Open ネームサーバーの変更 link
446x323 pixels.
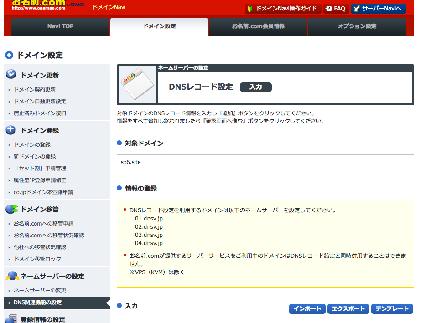40,291
